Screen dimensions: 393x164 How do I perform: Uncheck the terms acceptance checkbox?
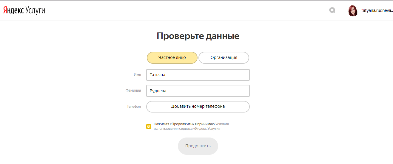(x=149, y=126)
